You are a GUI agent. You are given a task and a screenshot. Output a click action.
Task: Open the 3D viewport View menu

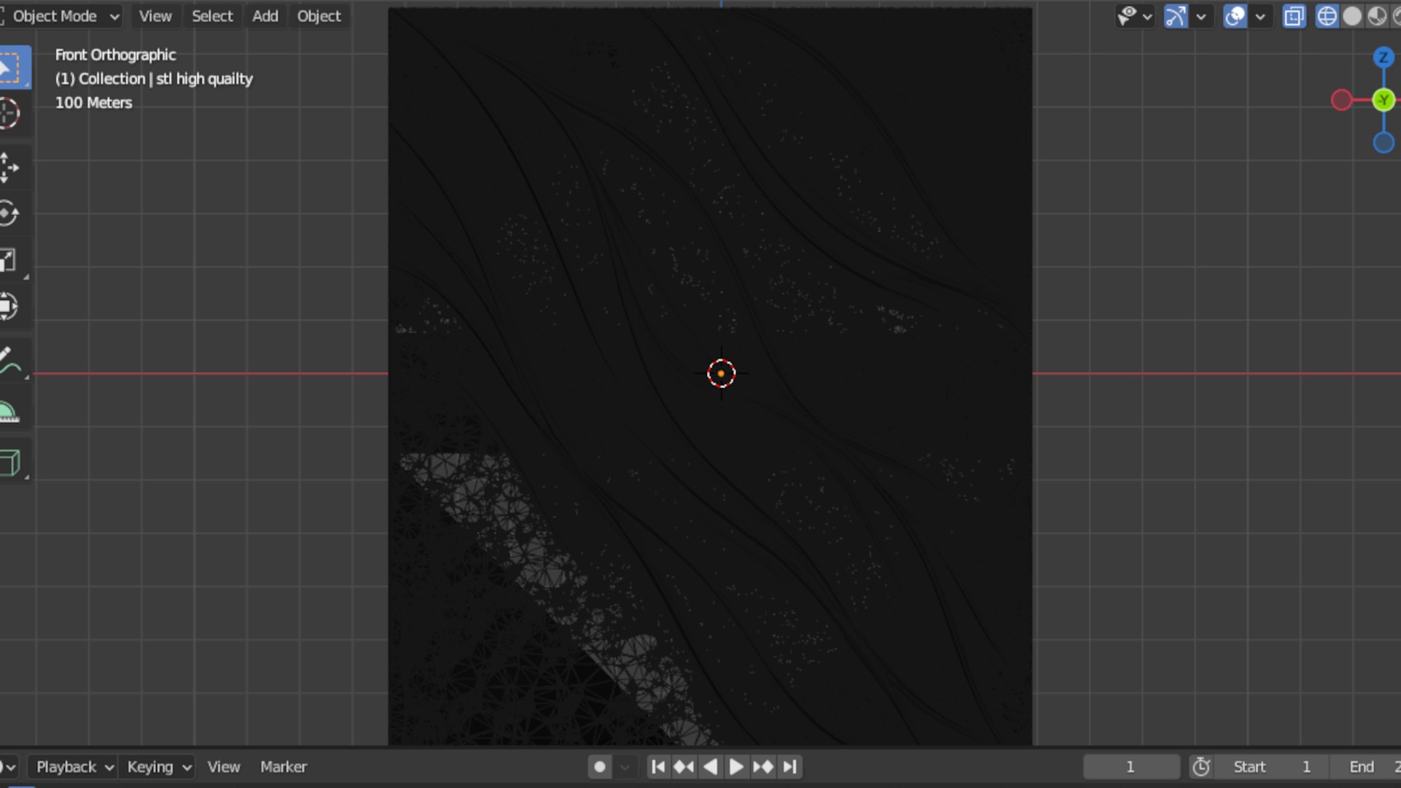click(x=155, y=16)
